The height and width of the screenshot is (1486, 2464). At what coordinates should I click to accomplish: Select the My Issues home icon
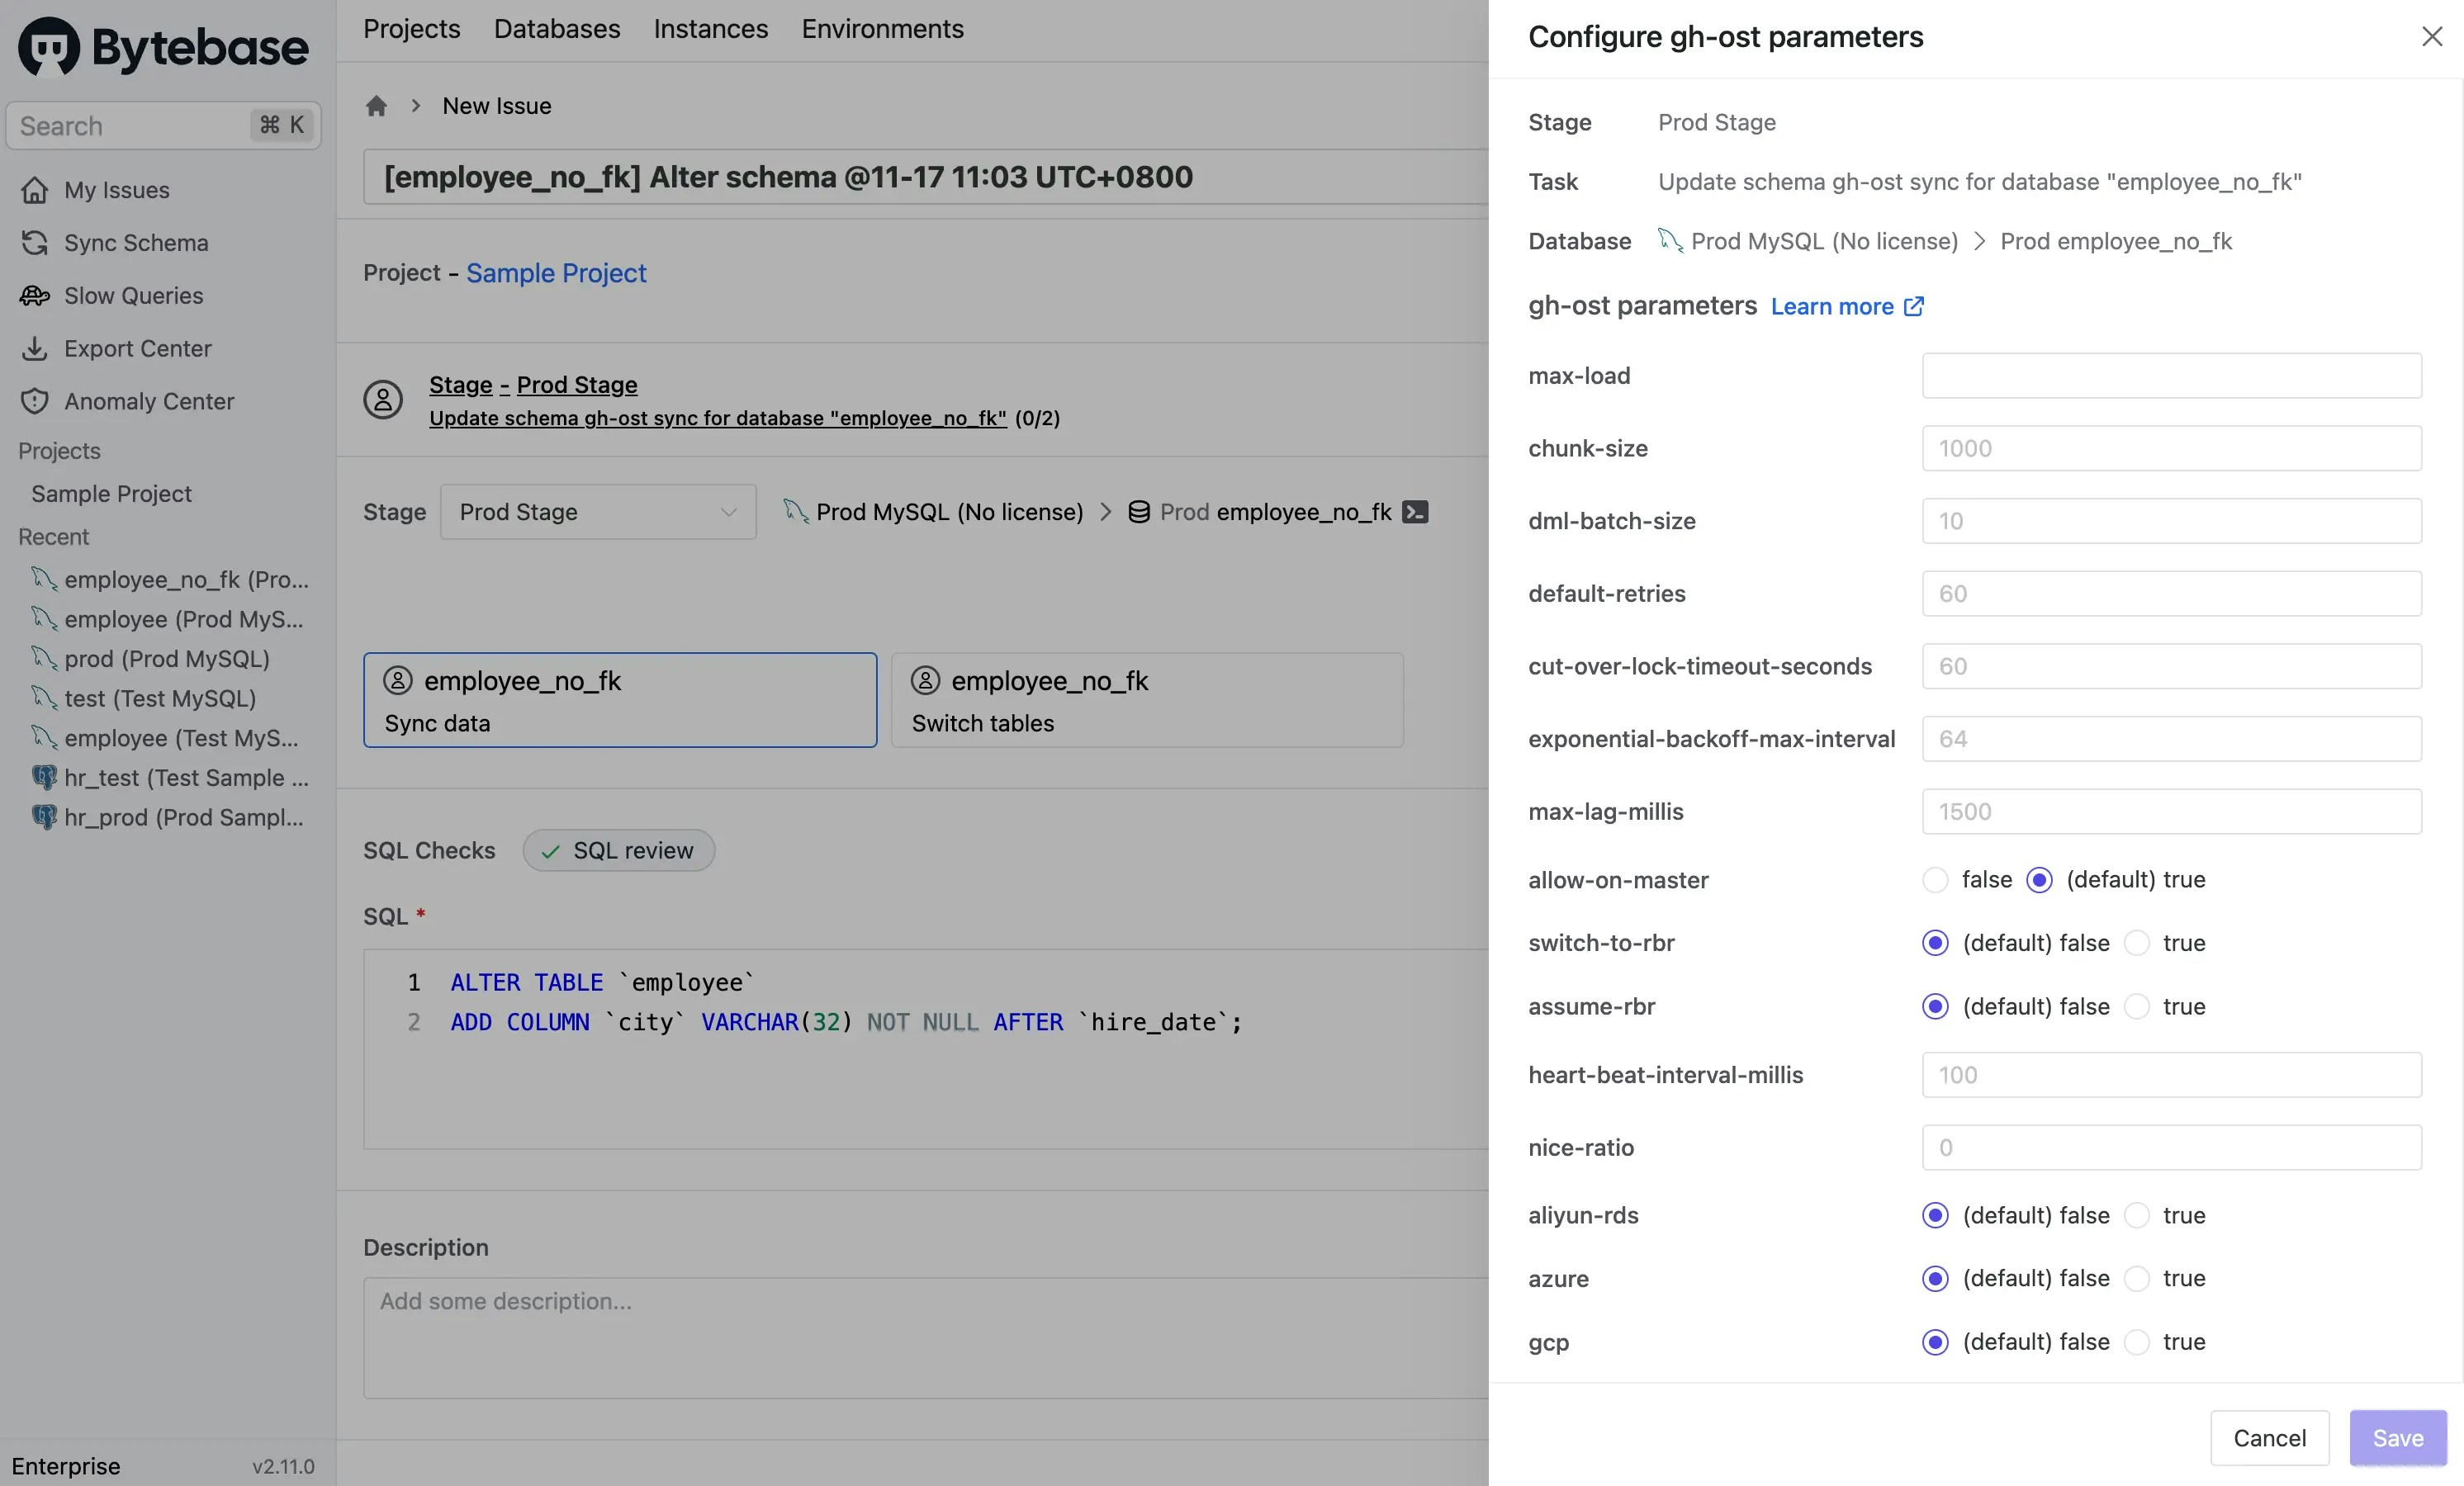(x=35, y=189)
